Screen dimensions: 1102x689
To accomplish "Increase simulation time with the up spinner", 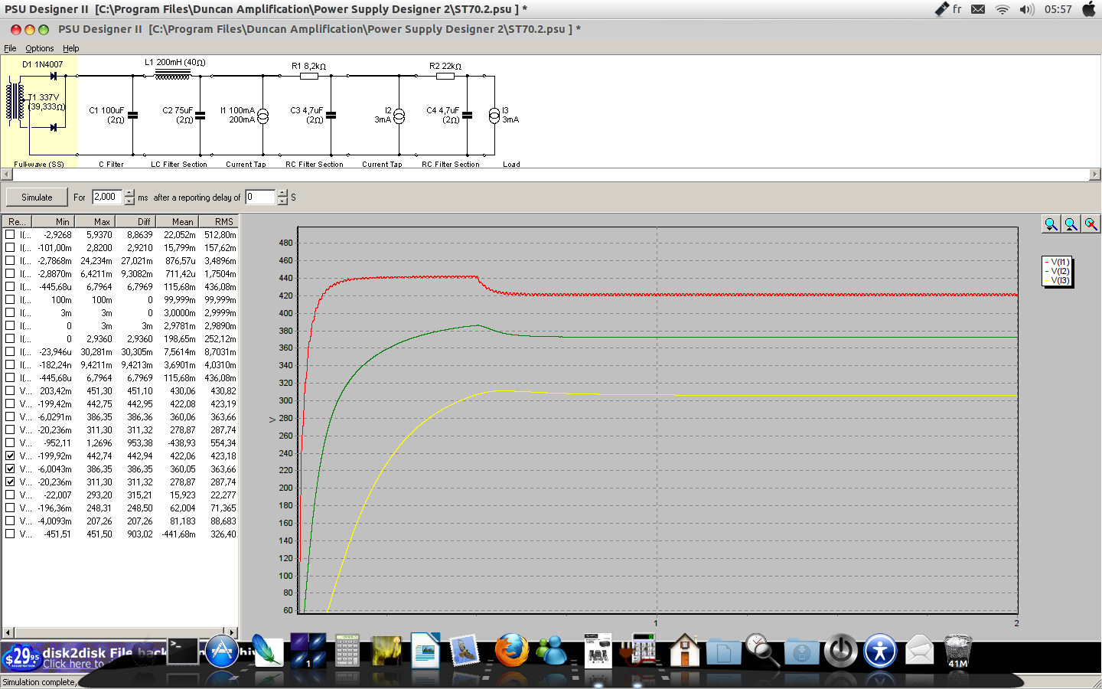I will [129, 193].
